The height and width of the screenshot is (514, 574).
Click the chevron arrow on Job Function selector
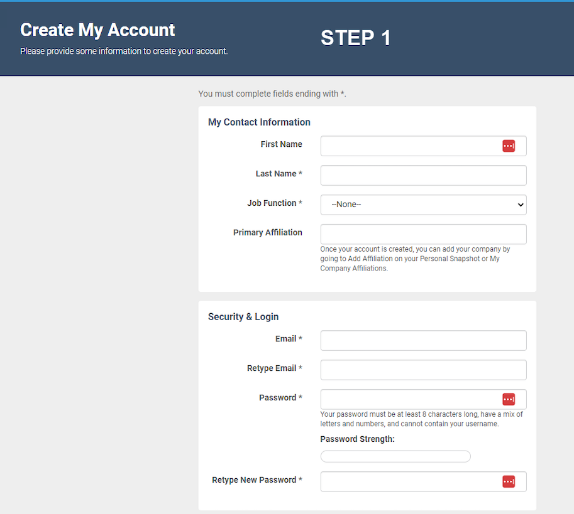tap(519, 205)
